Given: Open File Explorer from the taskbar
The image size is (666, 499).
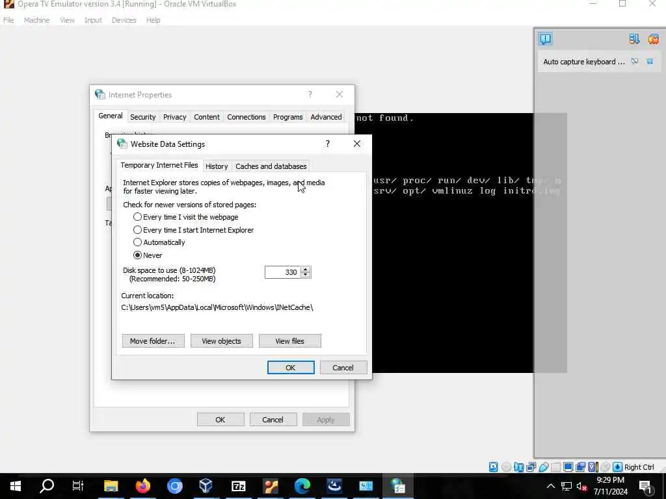Looking at the screenshot, I should pos(111,486).
